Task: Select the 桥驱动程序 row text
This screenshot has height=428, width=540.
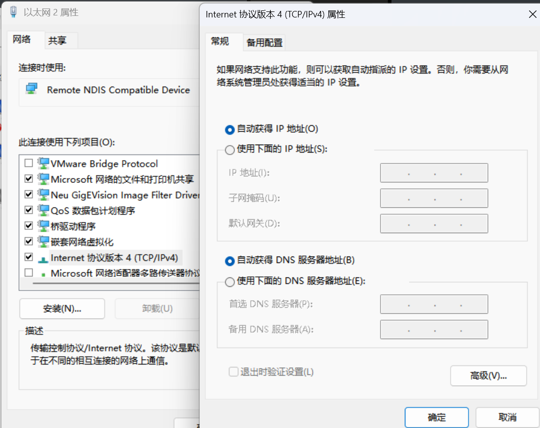Action: click(73, 226)
